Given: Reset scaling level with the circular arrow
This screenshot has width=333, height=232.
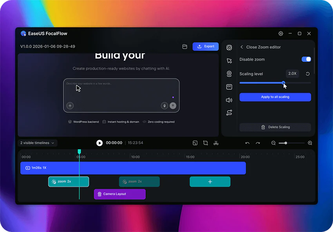Looking at the screenshot, I should [x=308, y=74].
